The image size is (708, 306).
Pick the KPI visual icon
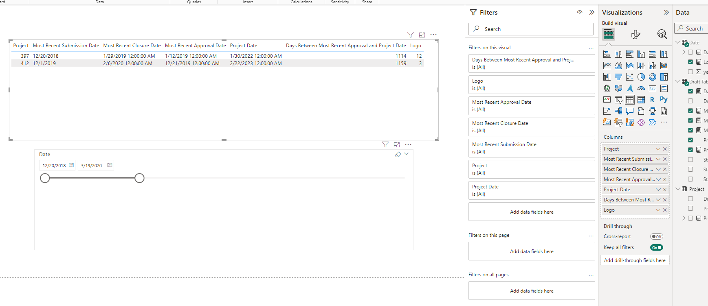pyautogui.click(x=607, y=100)
